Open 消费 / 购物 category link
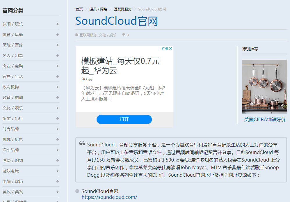Viewport: 290px width, 202px height. pos(13,160)
